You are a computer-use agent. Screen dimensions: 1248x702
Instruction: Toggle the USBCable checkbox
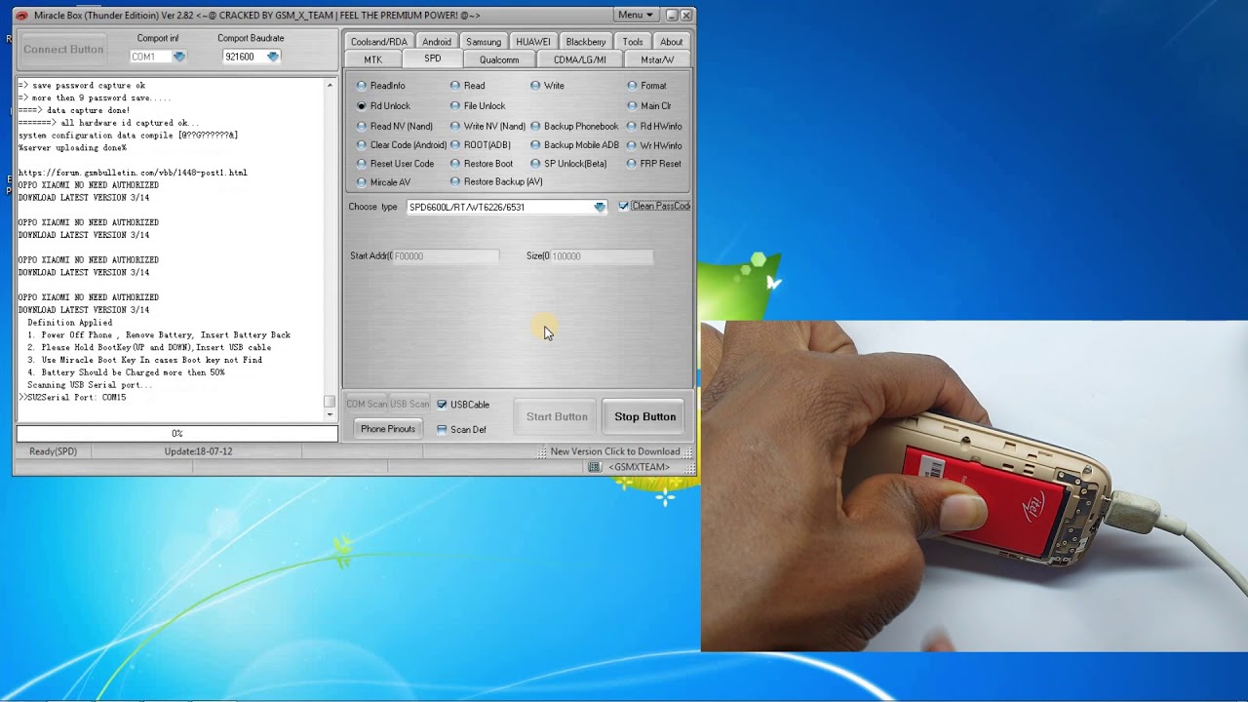point(442,405)
